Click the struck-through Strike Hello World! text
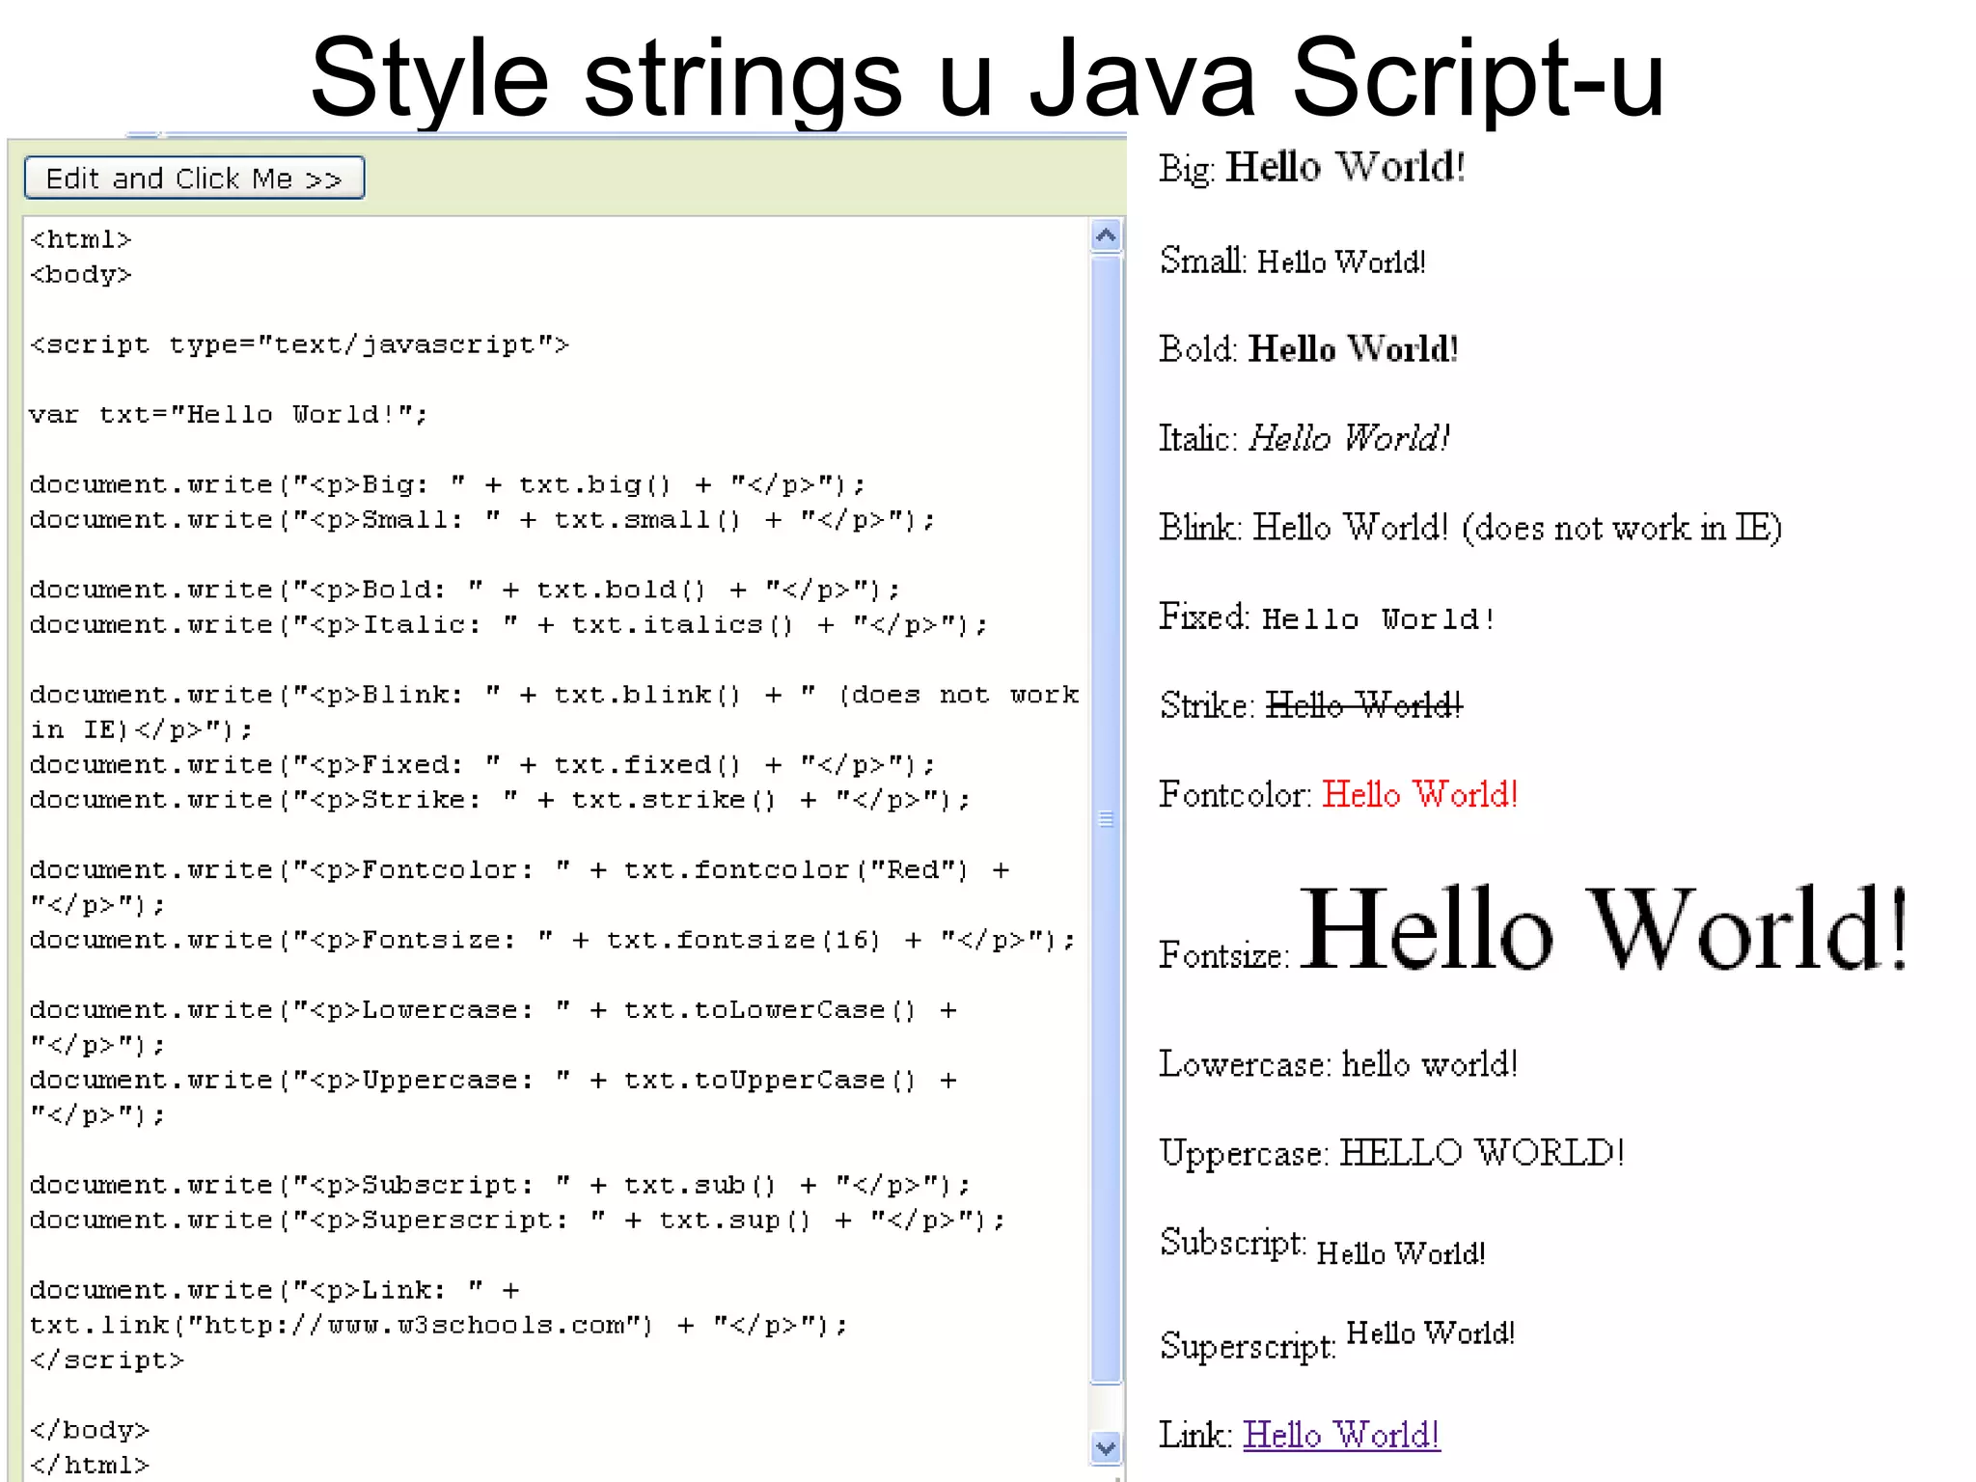The image size is (1976, 1482). pyautogui.click(x=1363, y=705)
